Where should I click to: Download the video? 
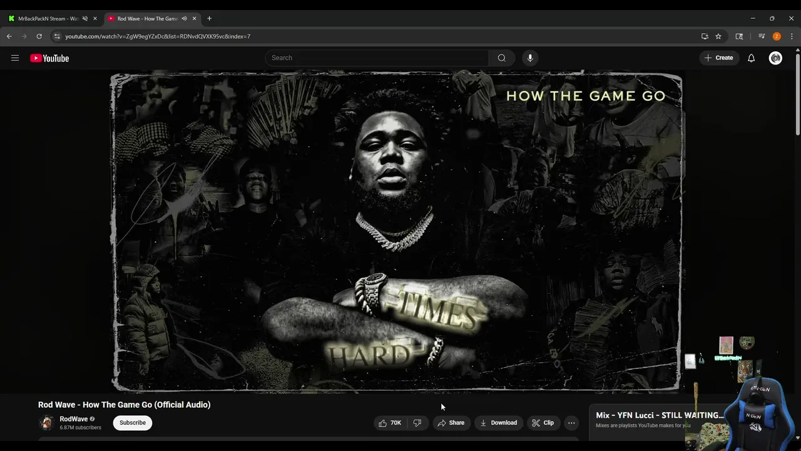pos(498,423)
